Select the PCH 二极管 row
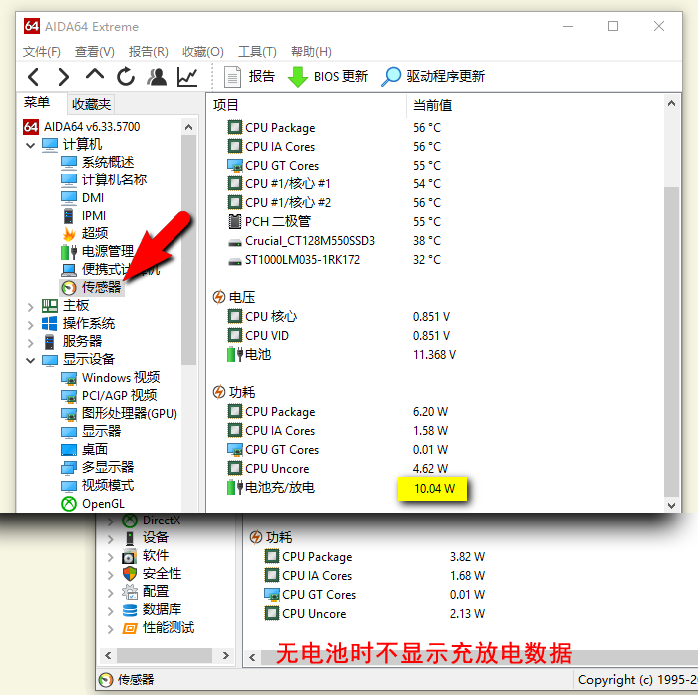Image resolution: width=698 pixels, height=695 pixels. pyautogui.click(x=334, y=221)
